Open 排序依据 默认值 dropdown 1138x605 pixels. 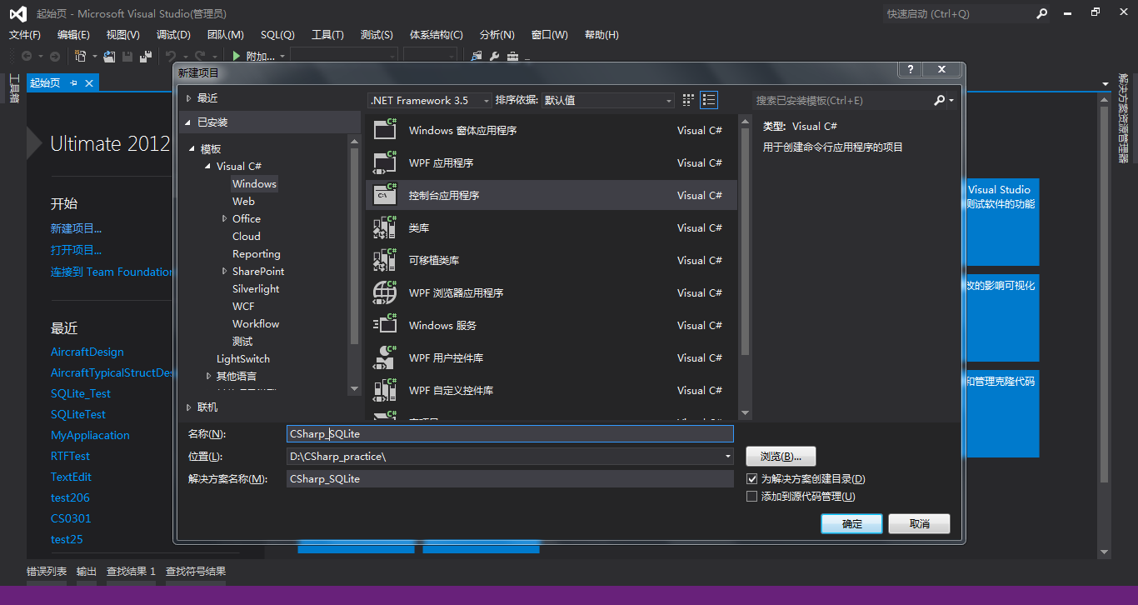(x=607, y=100)
